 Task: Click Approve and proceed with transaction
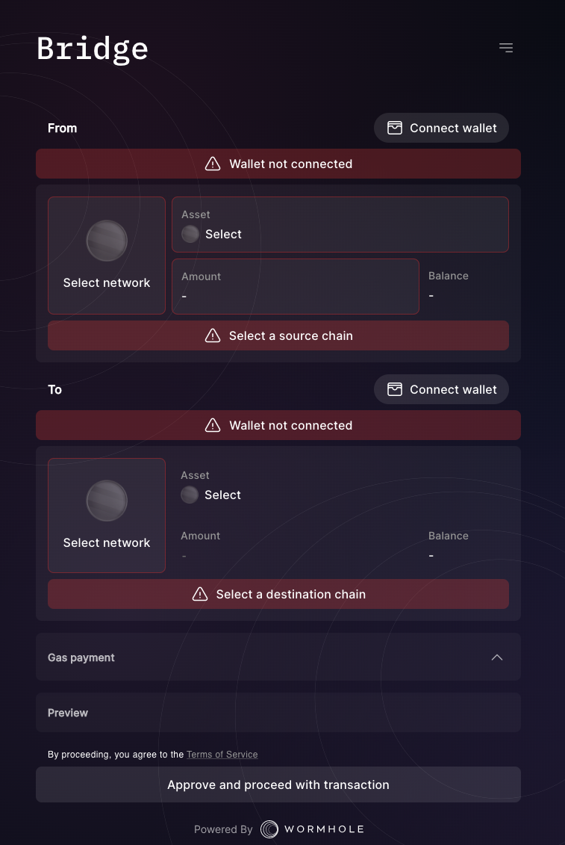tap(278, 784)
